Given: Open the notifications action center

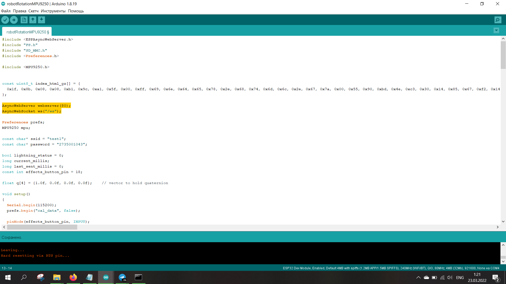Looking at the screenshot, I should click(496, 277).
